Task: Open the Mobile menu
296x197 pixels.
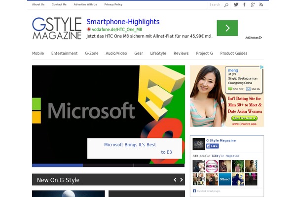Action: pyautogui.click(x=38, y=53)
